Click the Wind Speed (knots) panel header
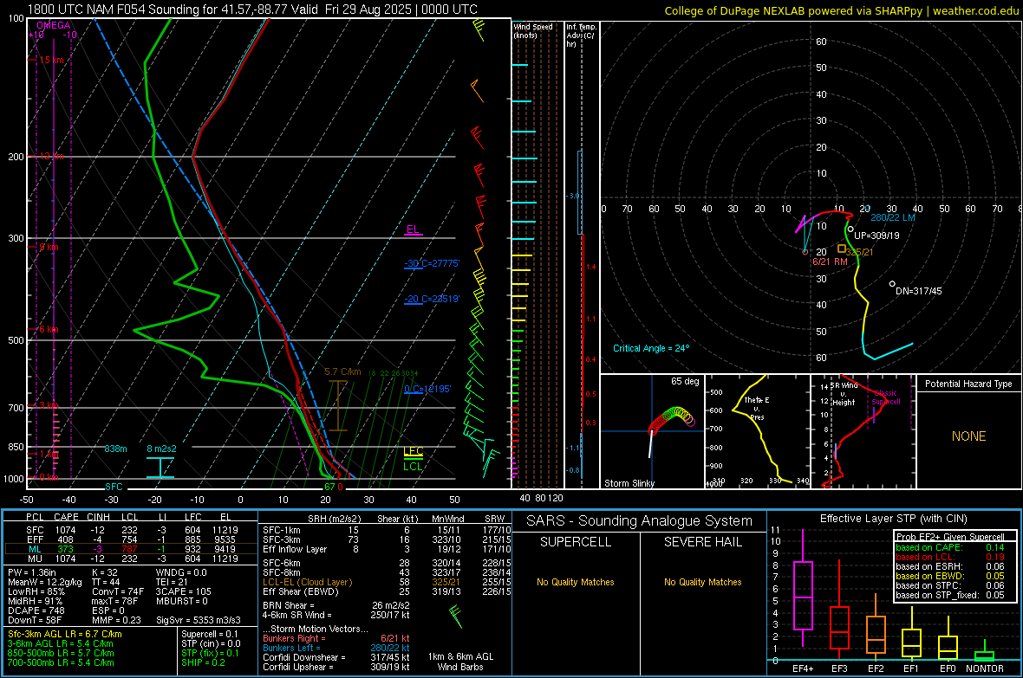The height and width of the screenshot is (678, 1023). tap(533, 30)
